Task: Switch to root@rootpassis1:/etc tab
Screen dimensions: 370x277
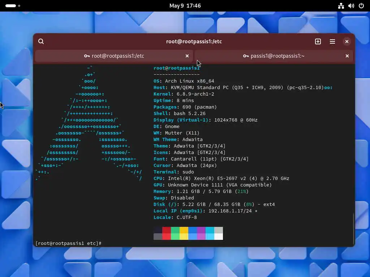Action: click(x=114, y=56)
